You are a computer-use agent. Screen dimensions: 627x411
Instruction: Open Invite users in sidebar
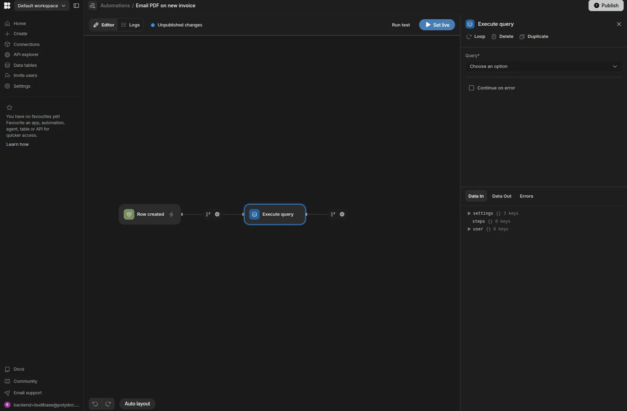click(25, 75)
